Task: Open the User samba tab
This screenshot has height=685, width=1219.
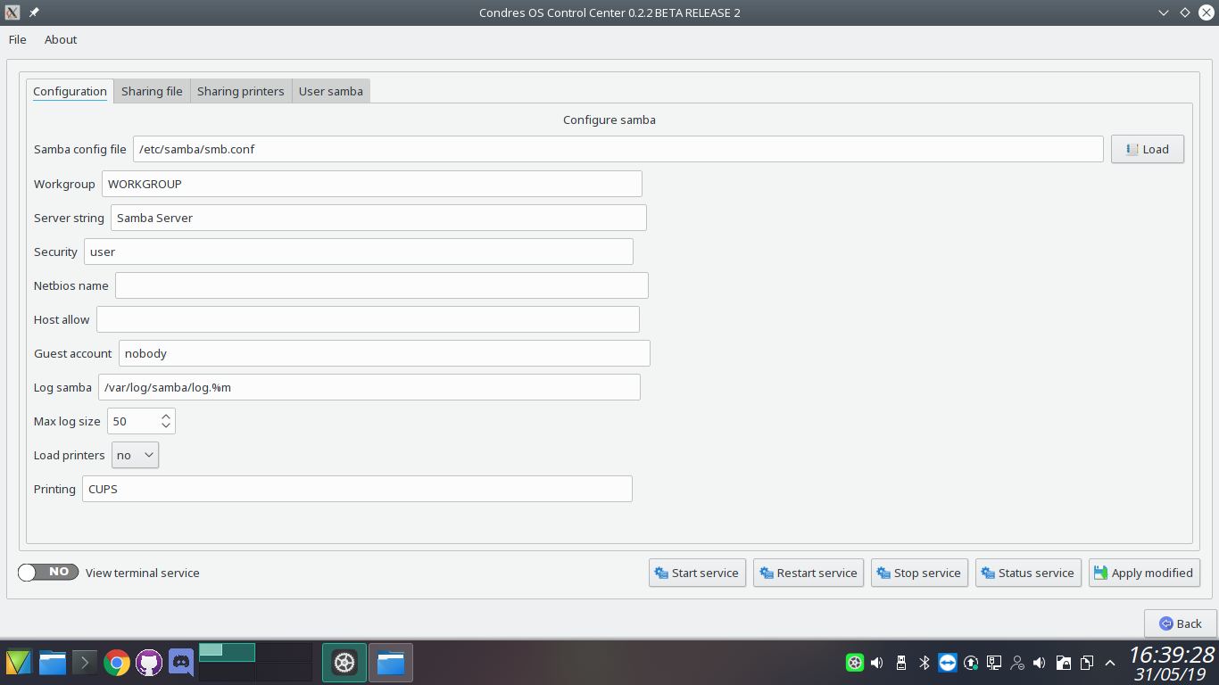Action: tap(331, 91)
